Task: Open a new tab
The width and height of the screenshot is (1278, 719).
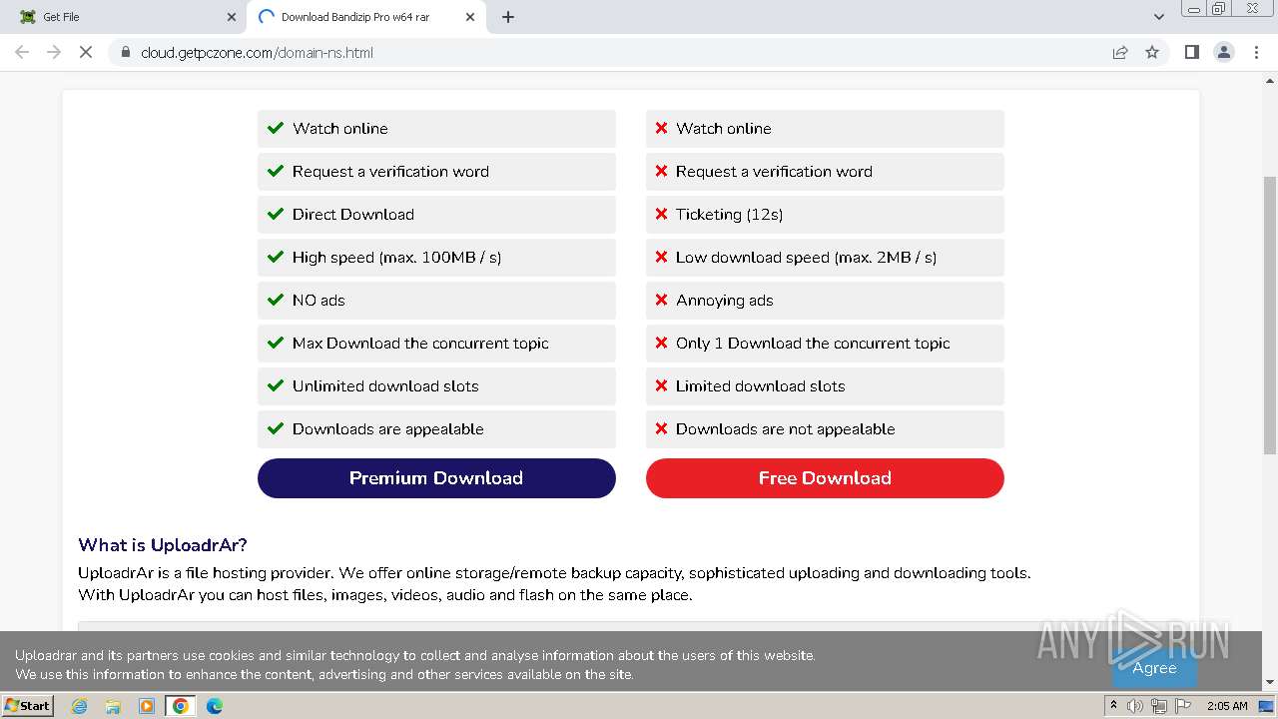Action: 508,17
